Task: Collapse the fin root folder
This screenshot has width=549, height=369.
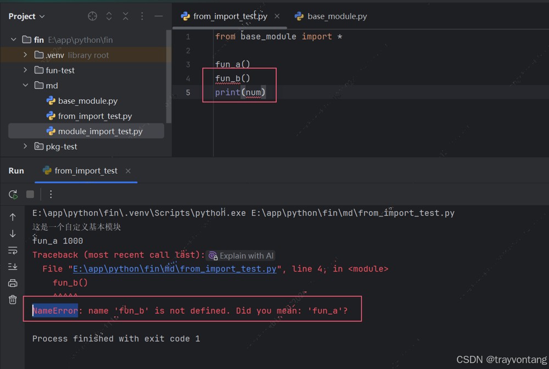Action: pos(14,39)
